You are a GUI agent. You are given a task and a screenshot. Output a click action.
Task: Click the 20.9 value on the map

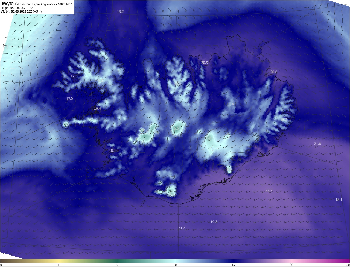click(205, 63)
